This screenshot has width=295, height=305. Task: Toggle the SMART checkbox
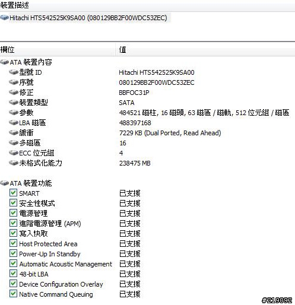13,193
